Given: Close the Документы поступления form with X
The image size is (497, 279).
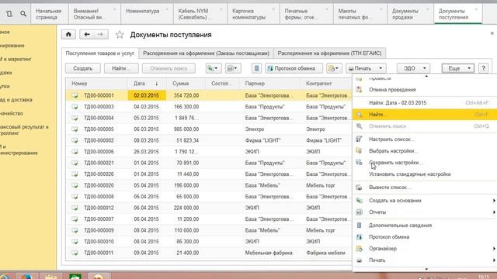Looking at the screenshot, I should (x=492, y=33).
